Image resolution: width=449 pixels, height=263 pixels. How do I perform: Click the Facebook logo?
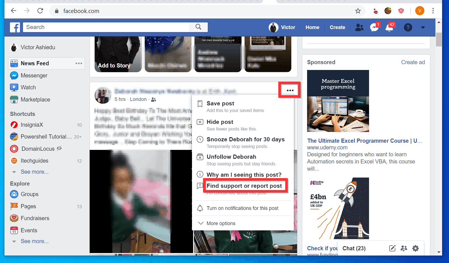pos(15,27)
